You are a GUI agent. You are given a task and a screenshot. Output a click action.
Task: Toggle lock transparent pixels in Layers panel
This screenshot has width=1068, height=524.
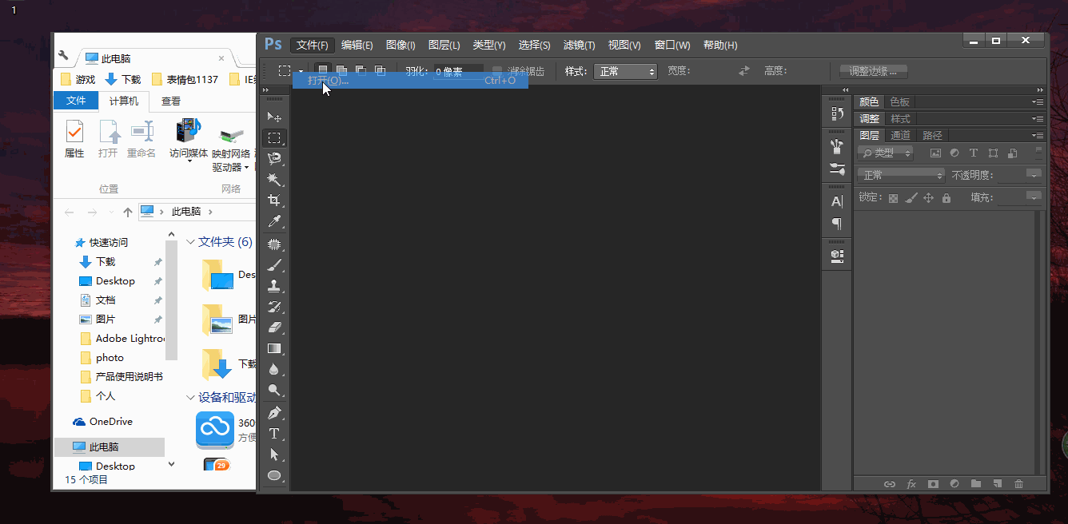pyautogui.click(x=893, y=198)
